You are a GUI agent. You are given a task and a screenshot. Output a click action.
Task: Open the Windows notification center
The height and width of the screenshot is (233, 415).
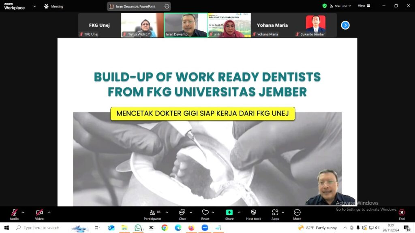pos(407,228)
